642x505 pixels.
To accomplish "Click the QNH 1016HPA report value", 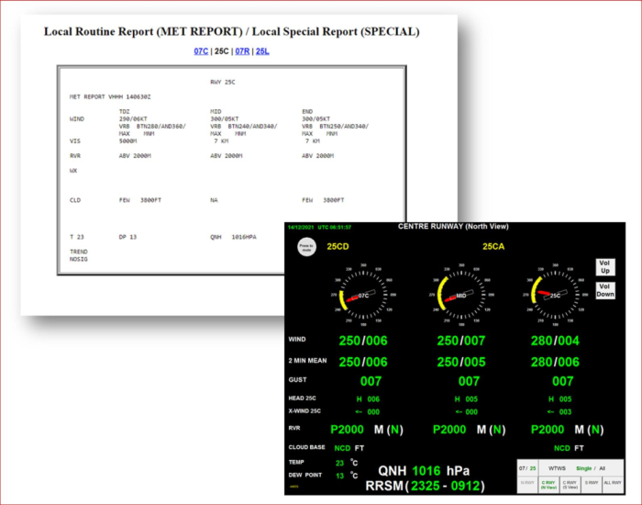I will point(233,237).
